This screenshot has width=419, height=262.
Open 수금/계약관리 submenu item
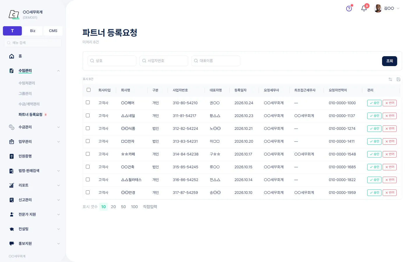click(29, 104)
